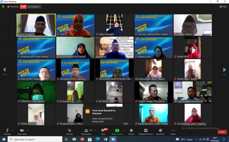Viewport: 229px width, 142px height.
Task: Click the More options ellipsis
Action: pyautogui.click(x=173, y=131)
